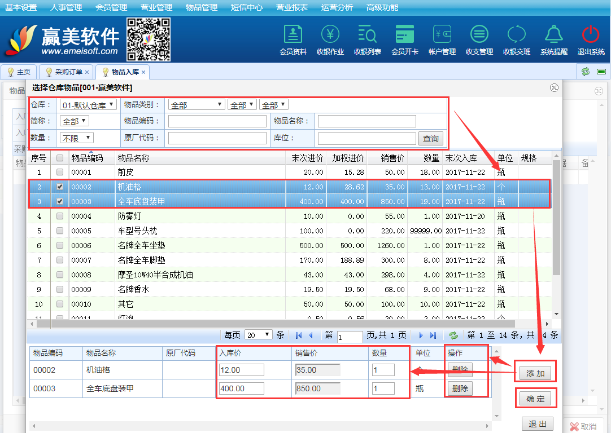Image resolution: width=611 pixels, height=433 pixels.
Task: Open the 仓库 warehouse dropdown
Action: 88,105
